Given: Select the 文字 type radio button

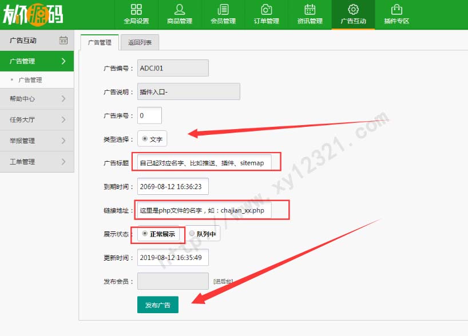Looking at the screenshot, I should (145, 139).
